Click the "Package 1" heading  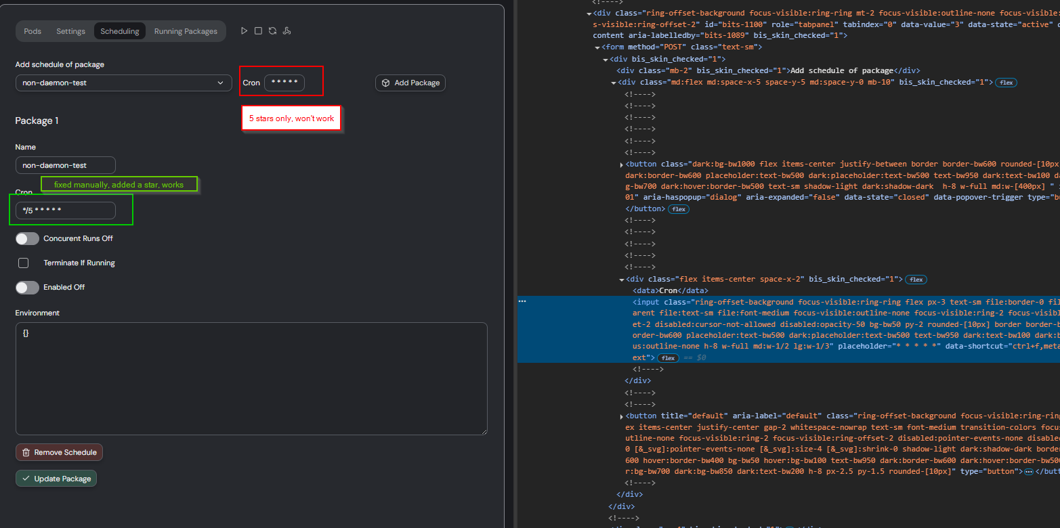pyautogui.click(x=37, y=120)
